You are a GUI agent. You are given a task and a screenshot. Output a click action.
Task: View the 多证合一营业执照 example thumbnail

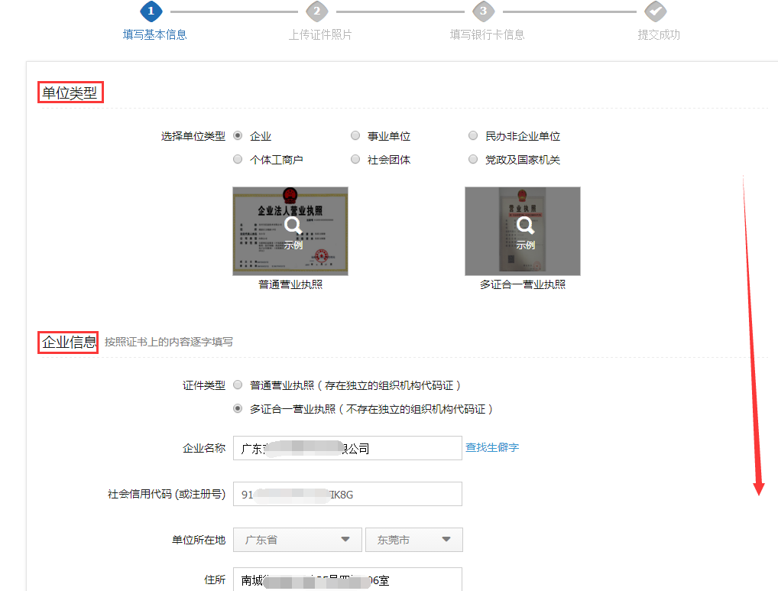pos(523,231)
